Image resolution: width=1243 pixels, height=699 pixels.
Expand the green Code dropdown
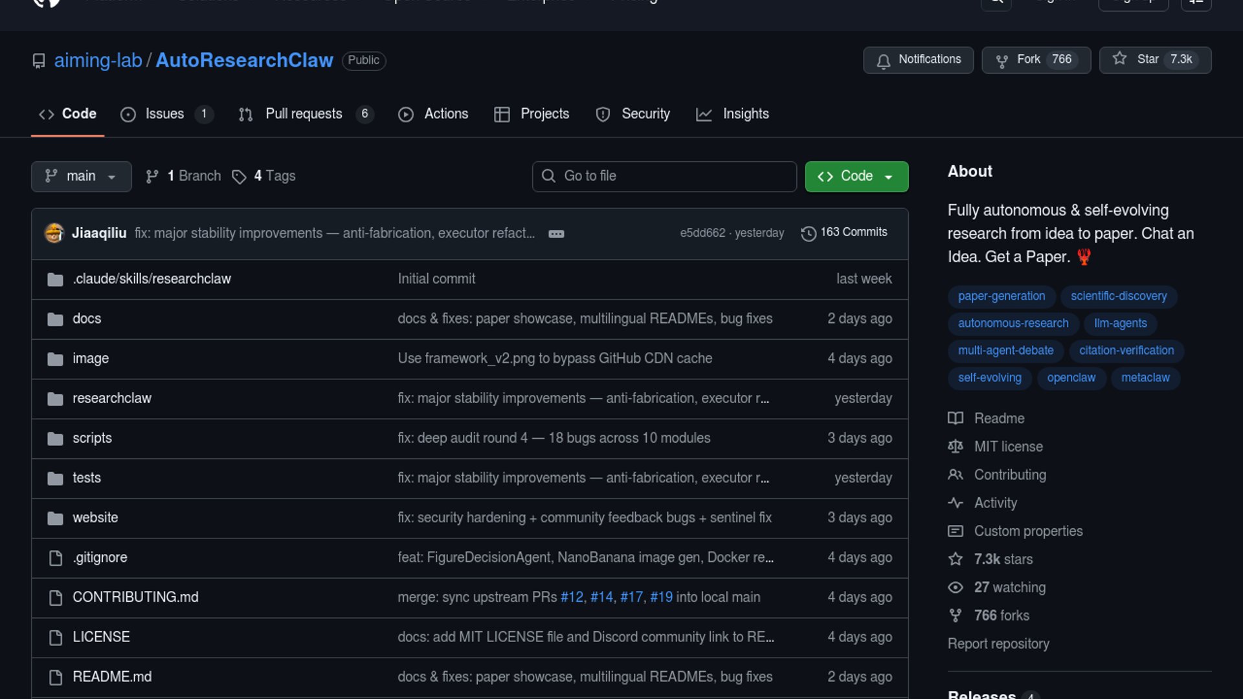pyautogui.click(x=856, y=176)
